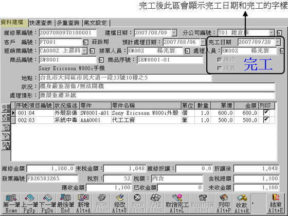Click 取消完工 to cancel completion
The height and width of the screenshot is (216, 288).
pyautogui.click(x=177, y=204)
